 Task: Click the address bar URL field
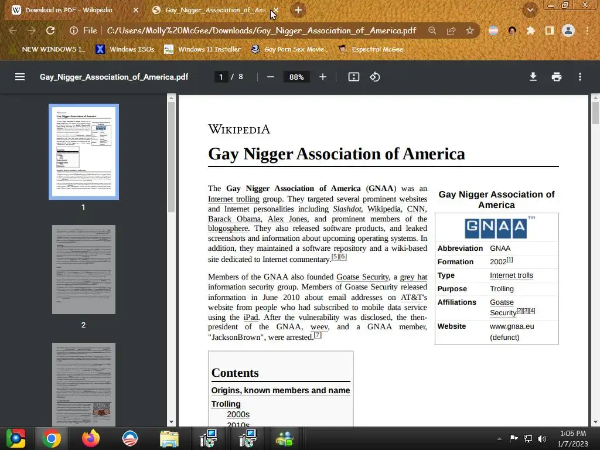(x=261, y=30)
